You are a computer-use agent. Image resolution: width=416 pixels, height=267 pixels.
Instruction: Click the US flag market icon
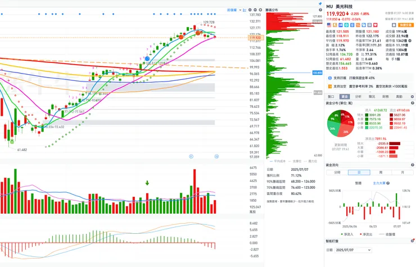tap(329, 25)
